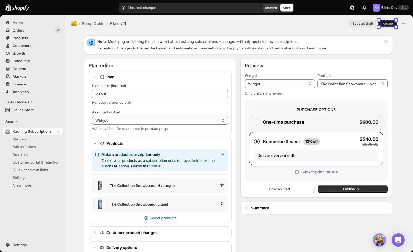413x252 pixels.
Task: Open Customer portal & retention
Action: coord(36,162)
